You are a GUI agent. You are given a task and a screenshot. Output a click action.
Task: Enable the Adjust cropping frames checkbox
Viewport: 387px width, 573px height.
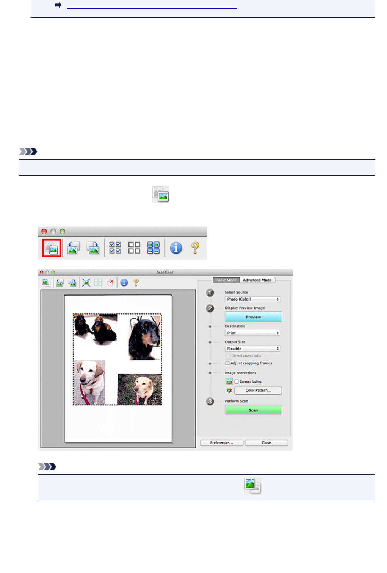coord(227,363)
